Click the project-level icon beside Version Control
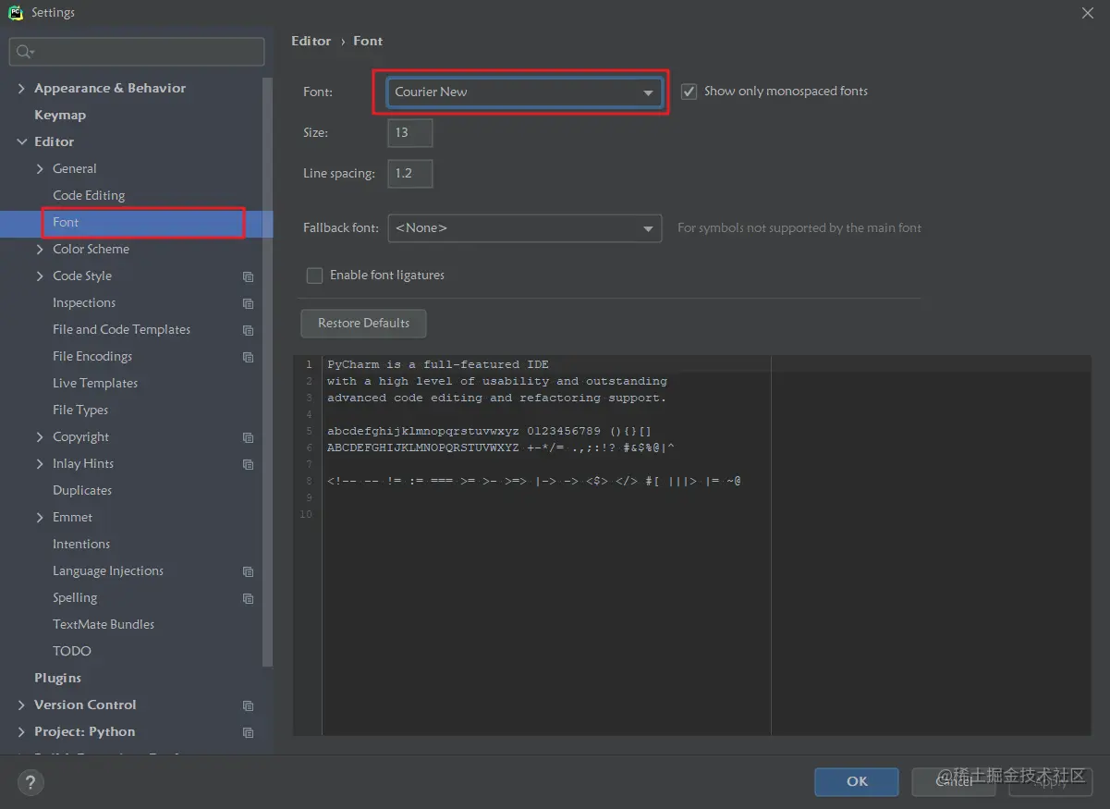1110x809 pixels. (x=248, y=705)
